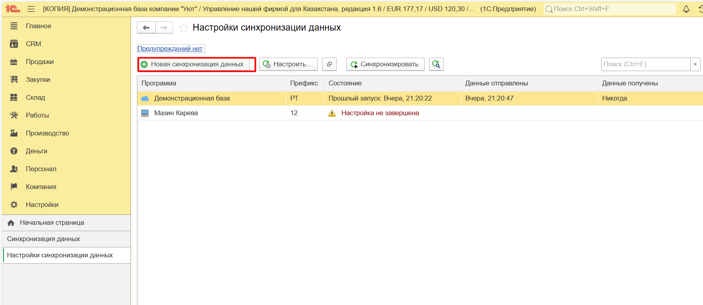This screenshot has width=703, height=305.
Task: Click the sync search magnifier icon button
Action: click(x=436, y=64)
